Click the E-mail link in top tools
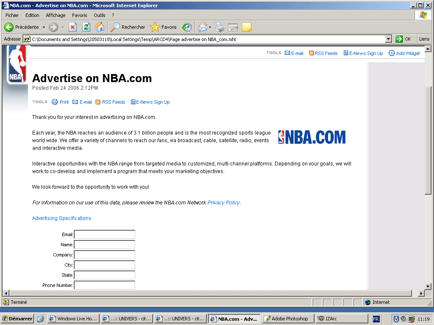Viewport: 434px width, 325px height. coord(294,53)
